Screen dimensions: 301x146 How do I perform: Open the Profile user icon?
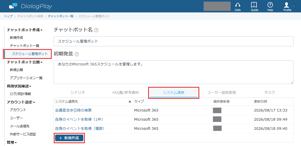287,5
